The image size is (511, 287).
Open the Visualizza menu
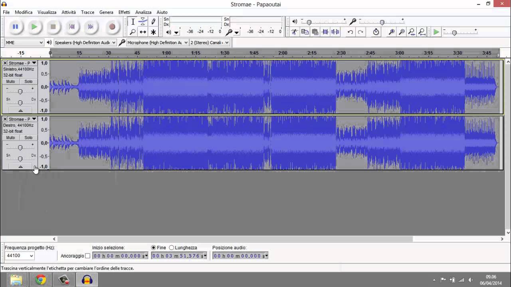(47, 12)
